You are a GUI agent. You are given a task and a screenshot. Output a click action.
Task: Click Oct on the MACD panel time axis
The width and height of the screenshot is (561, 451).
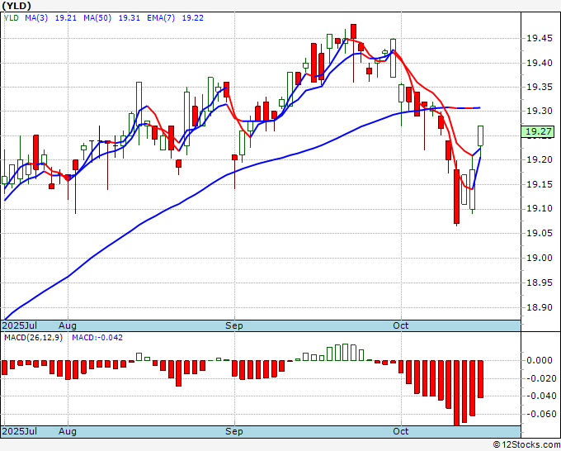400,431
